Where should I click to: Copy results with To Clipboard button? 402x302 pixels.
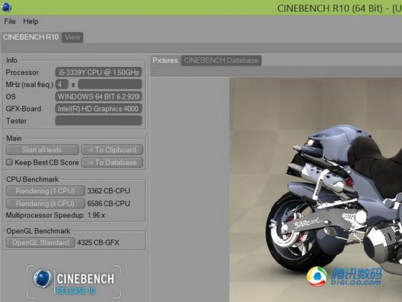pyautogui.click(x=112, y=150)
